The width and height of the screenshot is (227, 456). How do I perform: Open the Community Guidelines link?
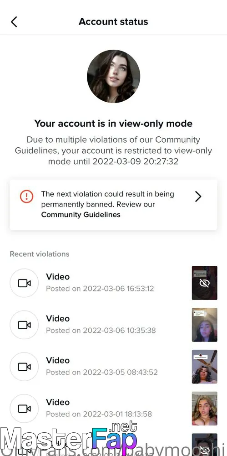81,215
